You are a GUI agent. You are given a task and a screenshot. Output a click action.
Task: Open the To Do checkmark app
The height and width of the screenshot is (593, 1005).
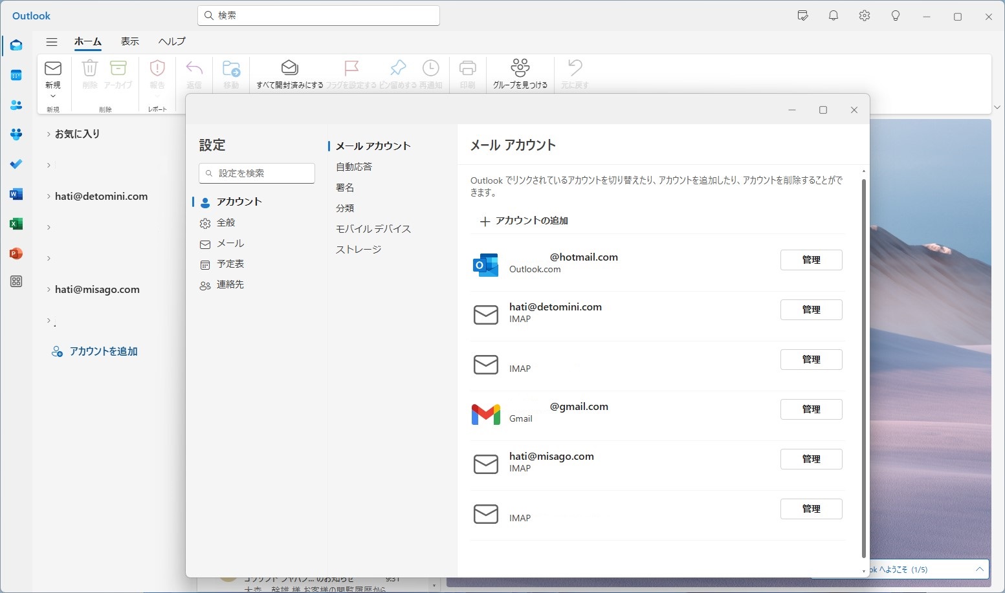point(16,164)
